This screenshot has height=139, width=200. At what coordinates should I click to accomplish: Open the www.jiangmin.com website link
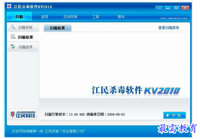coord(174,18)
